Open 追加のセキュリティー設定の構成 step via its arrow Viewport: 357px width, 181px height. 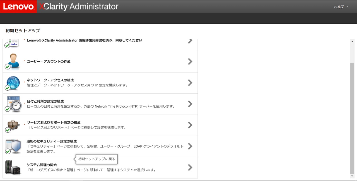pyautogui.click(x=190, y=146)
